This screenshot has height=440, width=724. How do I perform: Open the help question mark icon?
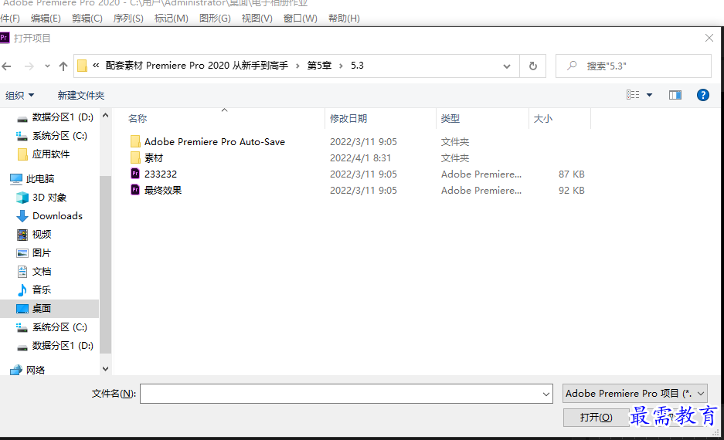click(x=703, y=95)
